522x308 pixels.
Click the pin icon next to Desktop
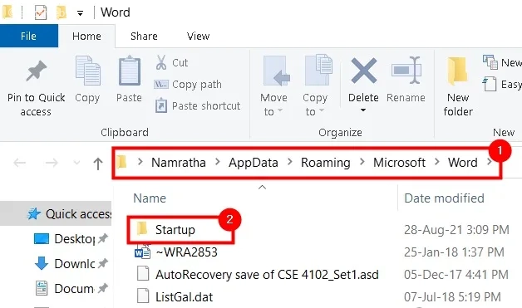coord(103,238)
